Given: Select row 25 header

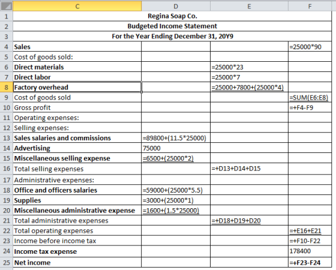Looking at the screenshot, I should coord(7,262).
